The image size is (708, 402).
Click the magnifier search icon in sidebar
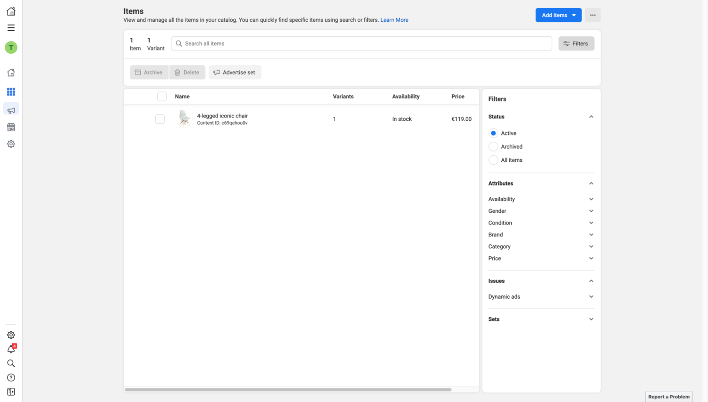(x=11, y=363)
